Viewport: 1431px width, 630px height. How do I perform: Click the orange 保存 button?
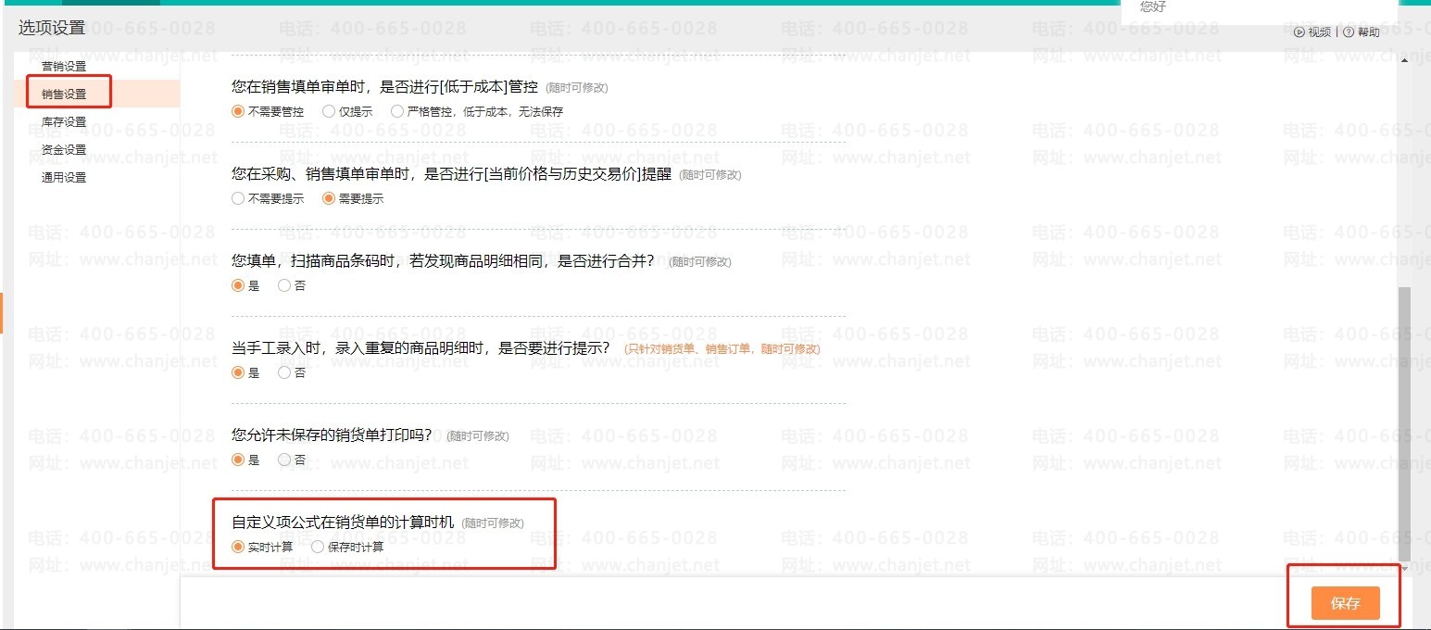tap(1345, 603)
